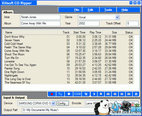Expand the Device dropdown arrow

point(53,103)
